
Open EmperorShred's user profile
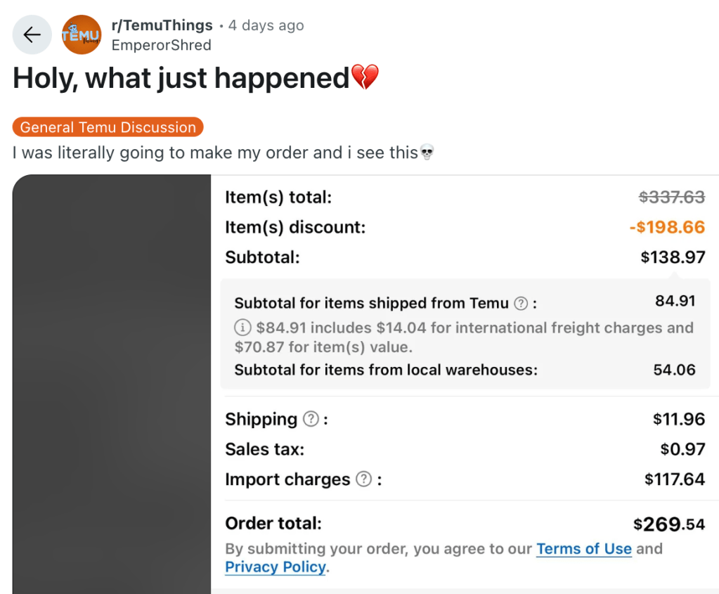(161, 45)
